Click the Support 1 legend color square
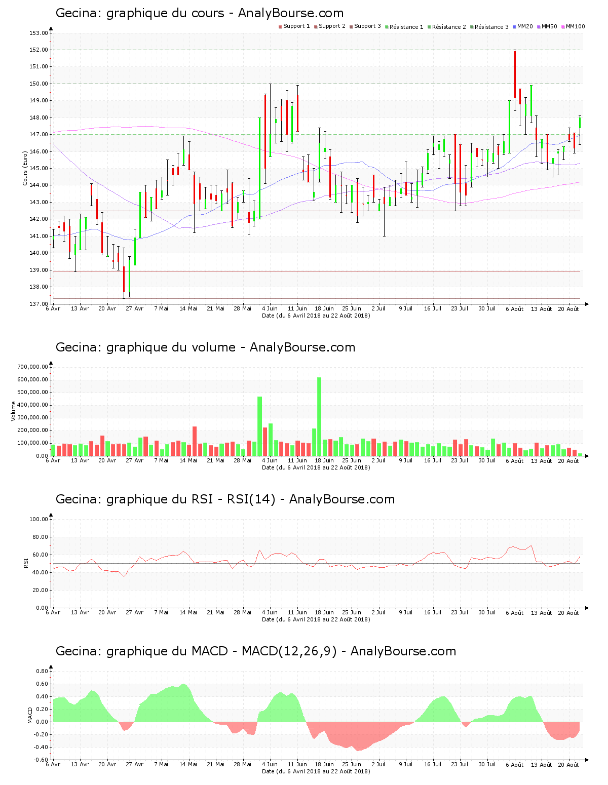This screenshot has height=785, width=608. coord(280,27)
